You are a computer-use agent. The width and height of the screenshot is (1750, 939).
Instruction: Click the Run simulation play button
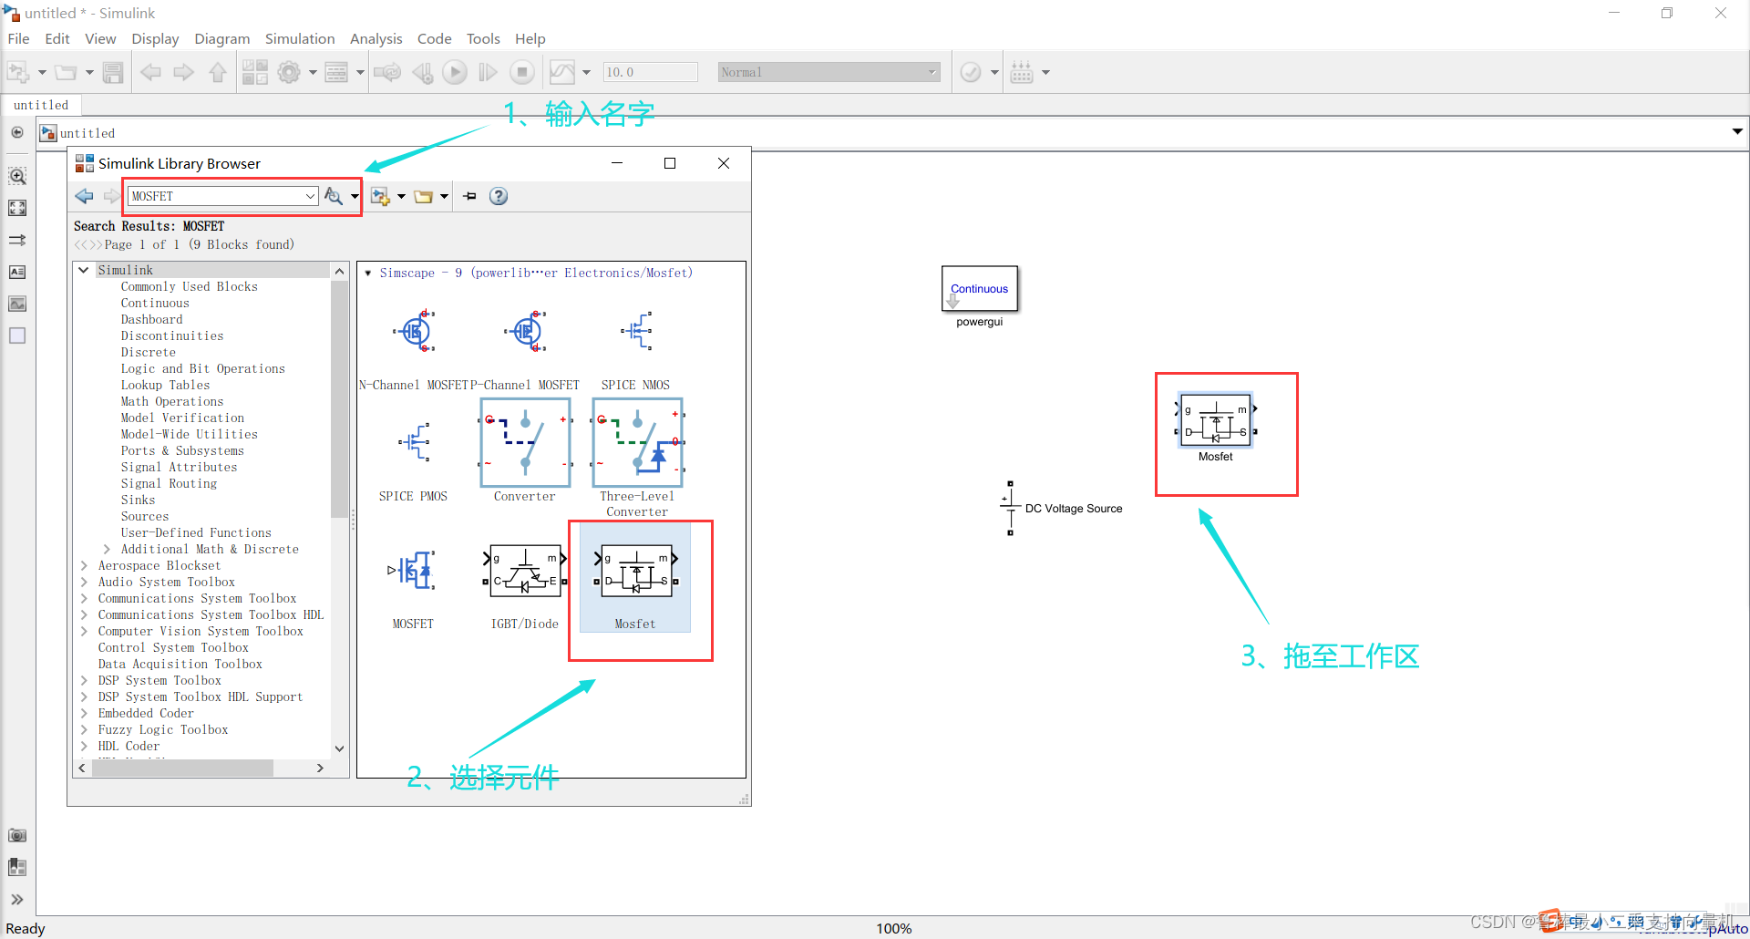pyautogui.click(x=455, y=72)
